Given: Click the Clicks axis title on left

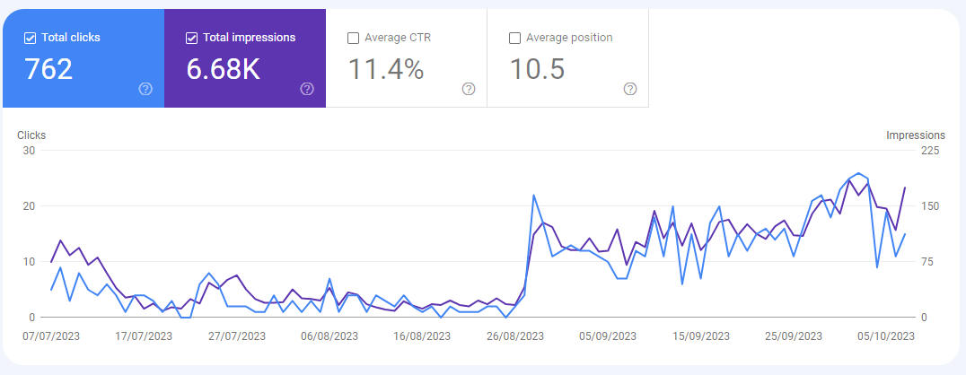Looking at the screenshot, I should (x=31, y=135).
